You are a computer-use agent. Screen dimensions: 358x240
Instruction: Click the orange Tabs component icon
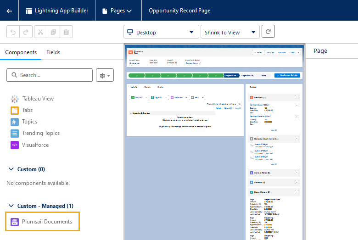pyautogui.click(x=15, y=110)
